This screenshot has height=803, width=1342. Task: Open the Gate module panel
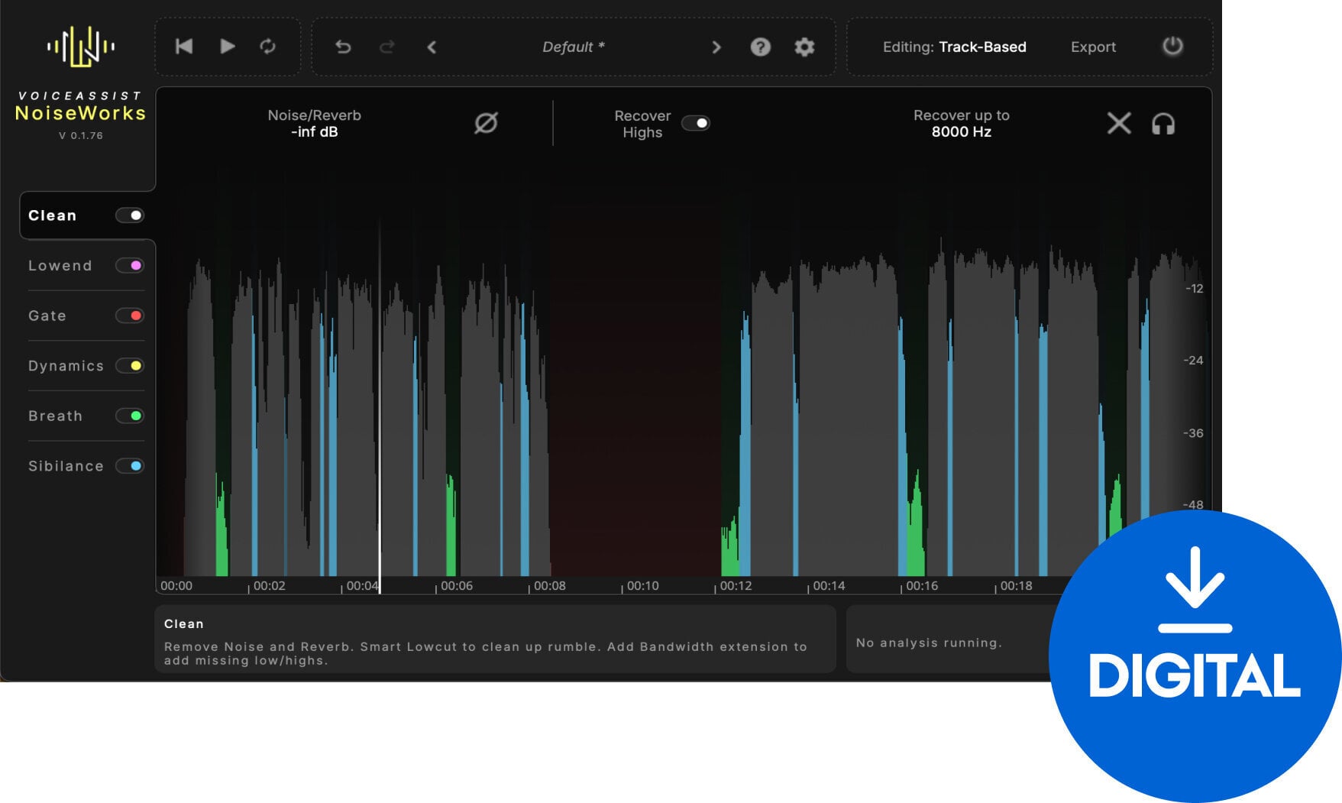(47, 316)
